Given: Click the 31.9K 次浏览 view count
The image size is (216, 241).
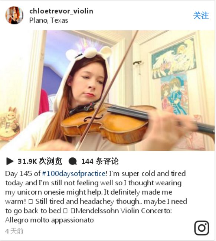Looking at the screenshot, I should click(x=40, y=161).
